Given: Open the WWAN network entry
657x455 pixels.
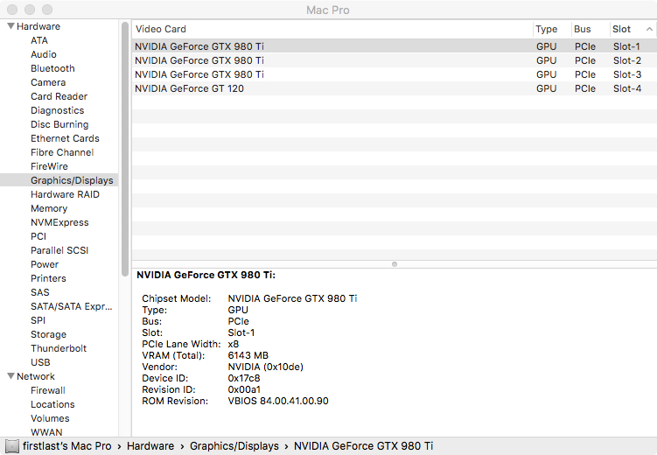Looking at the screenshot, I should pos(46,432).
